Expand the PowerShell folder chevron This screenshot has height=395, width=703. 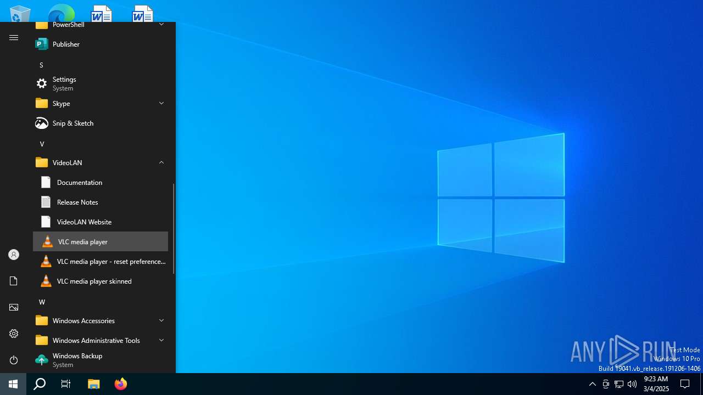click(161, 24)
